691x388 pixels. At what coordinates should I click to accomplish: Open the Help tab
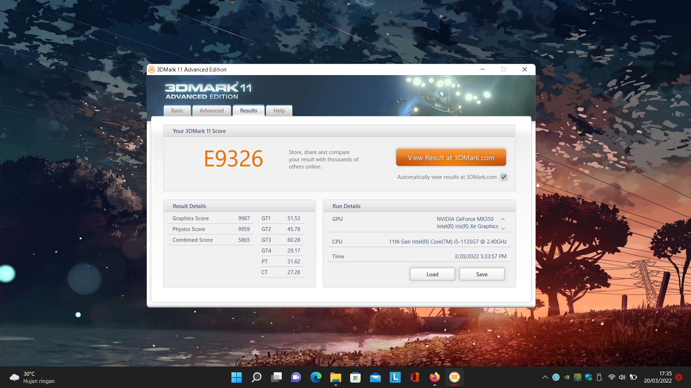point(279,111)
